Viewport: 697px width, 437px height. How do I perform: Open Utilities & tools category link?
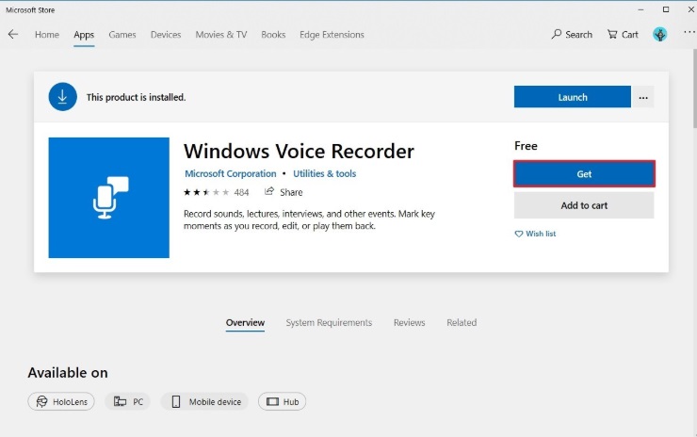pos(325,173)
